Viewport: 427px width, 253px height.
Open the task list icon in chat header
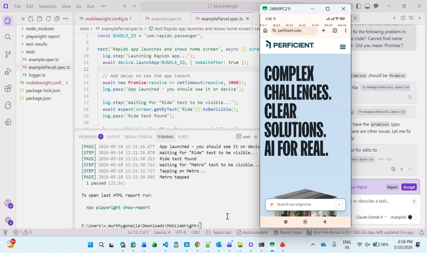(403, 18)
